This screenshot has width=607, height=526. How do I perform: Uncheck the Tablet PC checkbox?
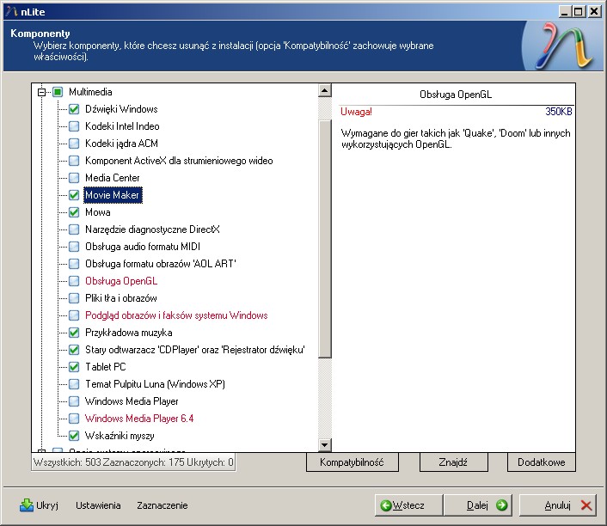[74, 367]
